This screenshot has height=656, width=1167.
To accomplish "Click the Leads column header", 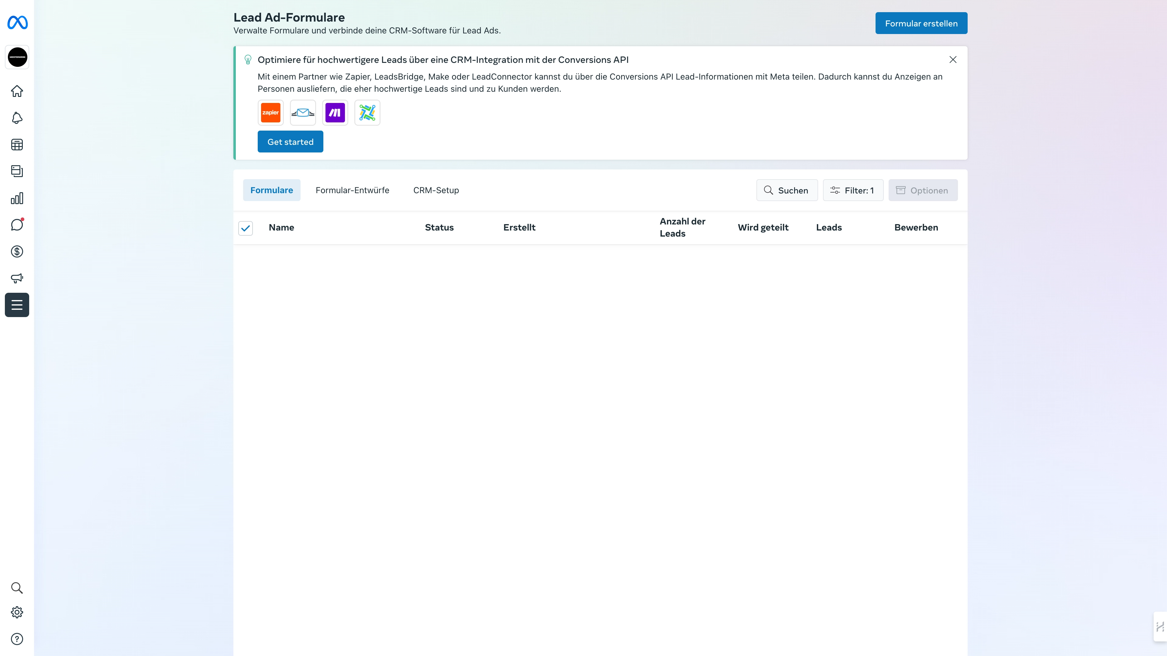I will [x=828, y=227].
